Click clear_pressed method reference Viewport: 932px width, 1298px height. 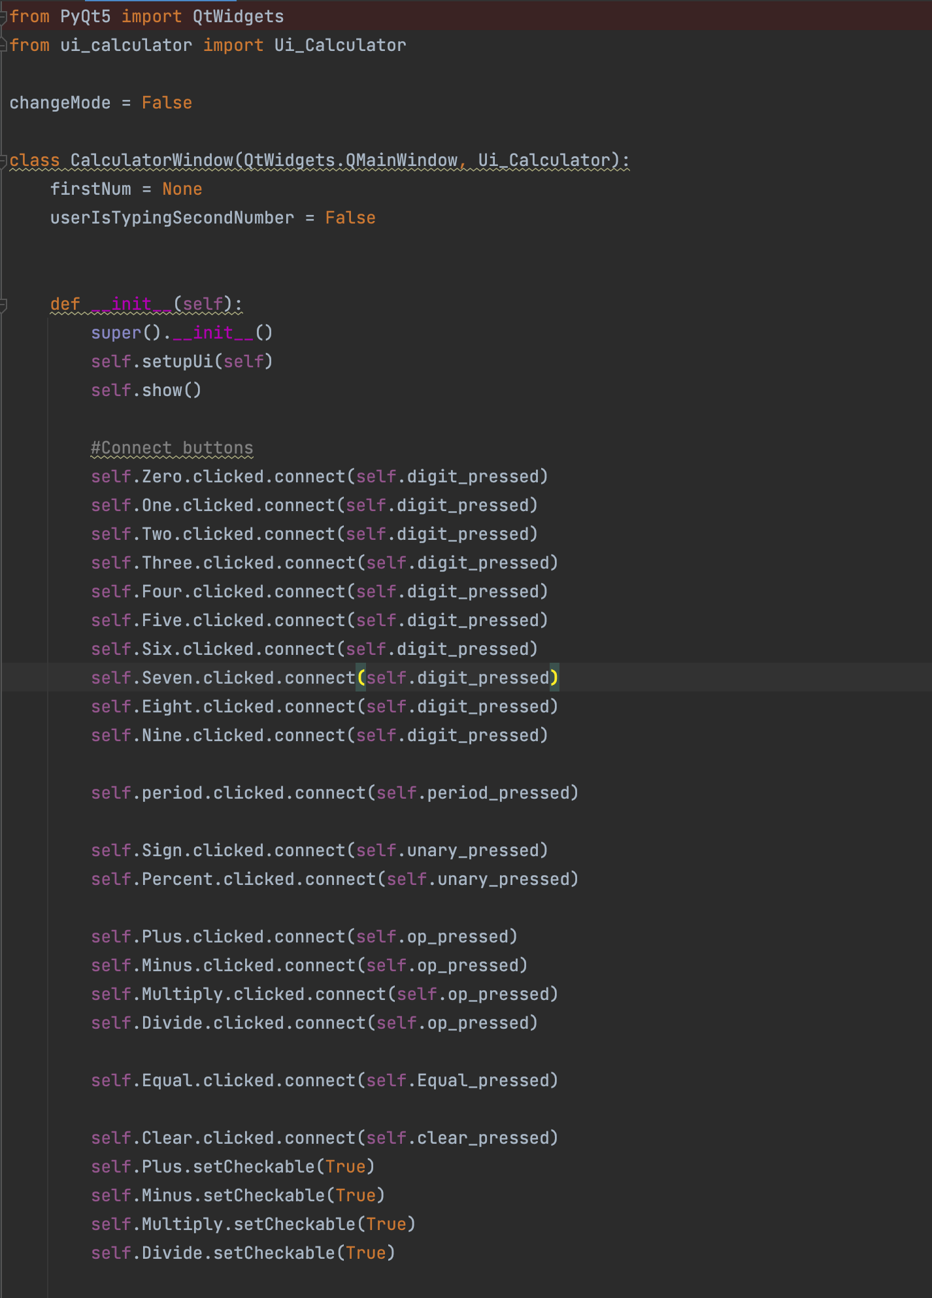click(483, 1139)
